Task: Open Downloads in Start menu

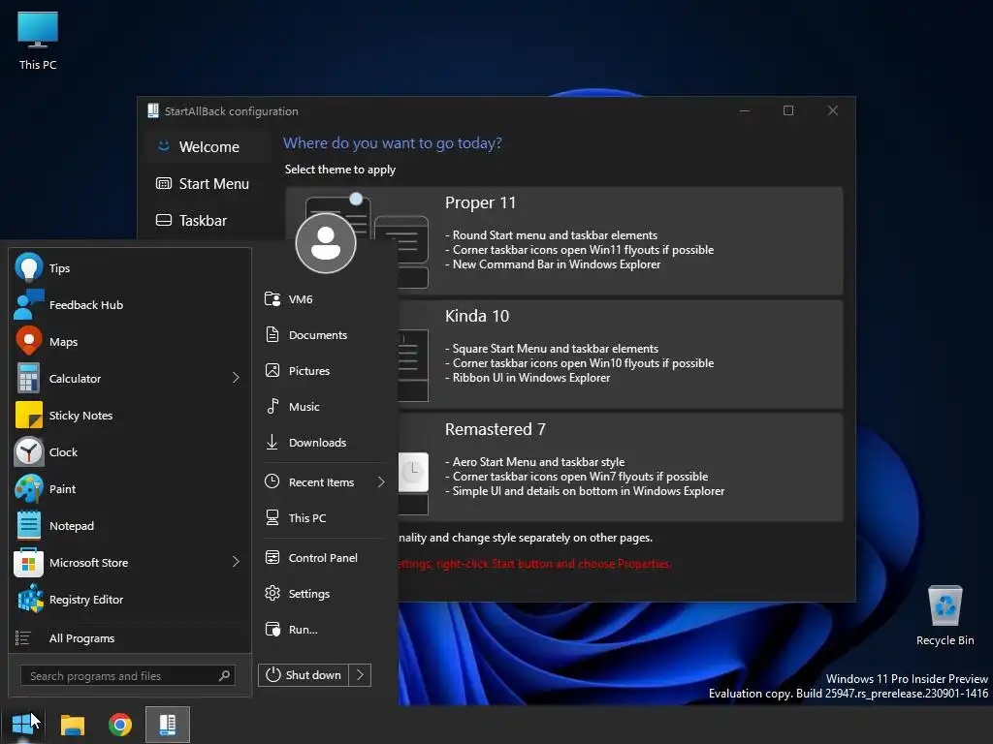Action: (x=324, y=442)
